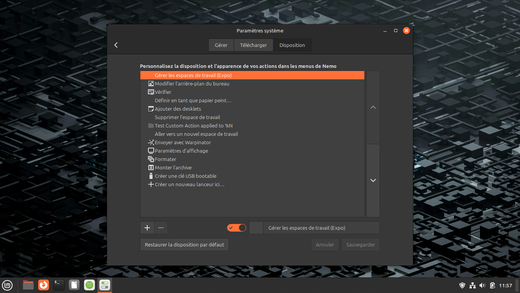Move selected action up with the chevron
This screenshot has height=293, width=520.
373,107
